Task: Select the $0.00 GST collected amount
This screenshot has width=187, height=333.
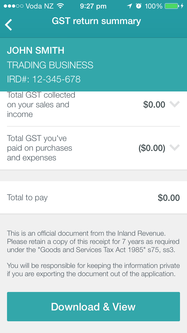Action: click(154, 105)
